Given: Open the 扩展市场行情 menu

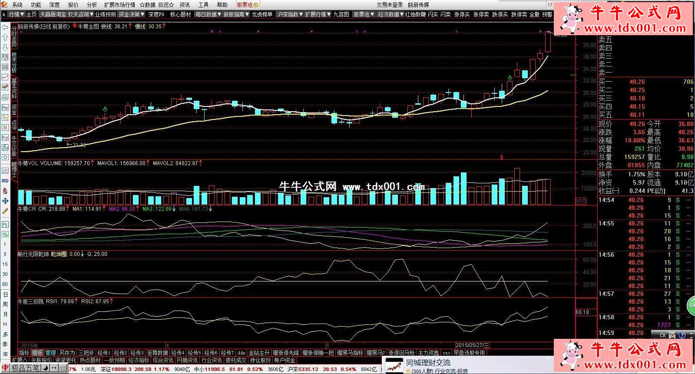Looking at the screenshot, I should pyautogui.click(x=119, y=5).
